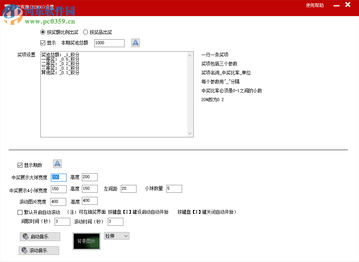
Task: Enable the 默认开启自动滚动 checkbox
Action: [x=20, y=212]
